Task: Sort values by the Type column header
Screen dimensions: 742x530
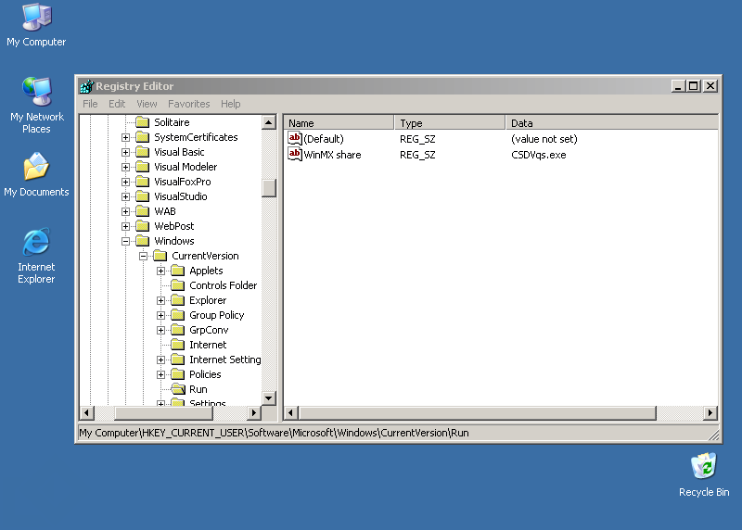Action: tap(450, 123)
